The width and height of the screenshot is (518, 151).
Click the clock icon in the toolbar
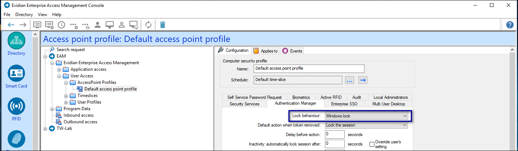click(x=61, y=25)
